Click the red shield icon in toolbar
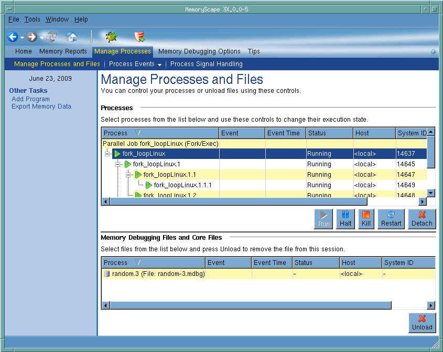Image resolution: width=443 pixels, height=352 pixels. [x=139, y=37]
